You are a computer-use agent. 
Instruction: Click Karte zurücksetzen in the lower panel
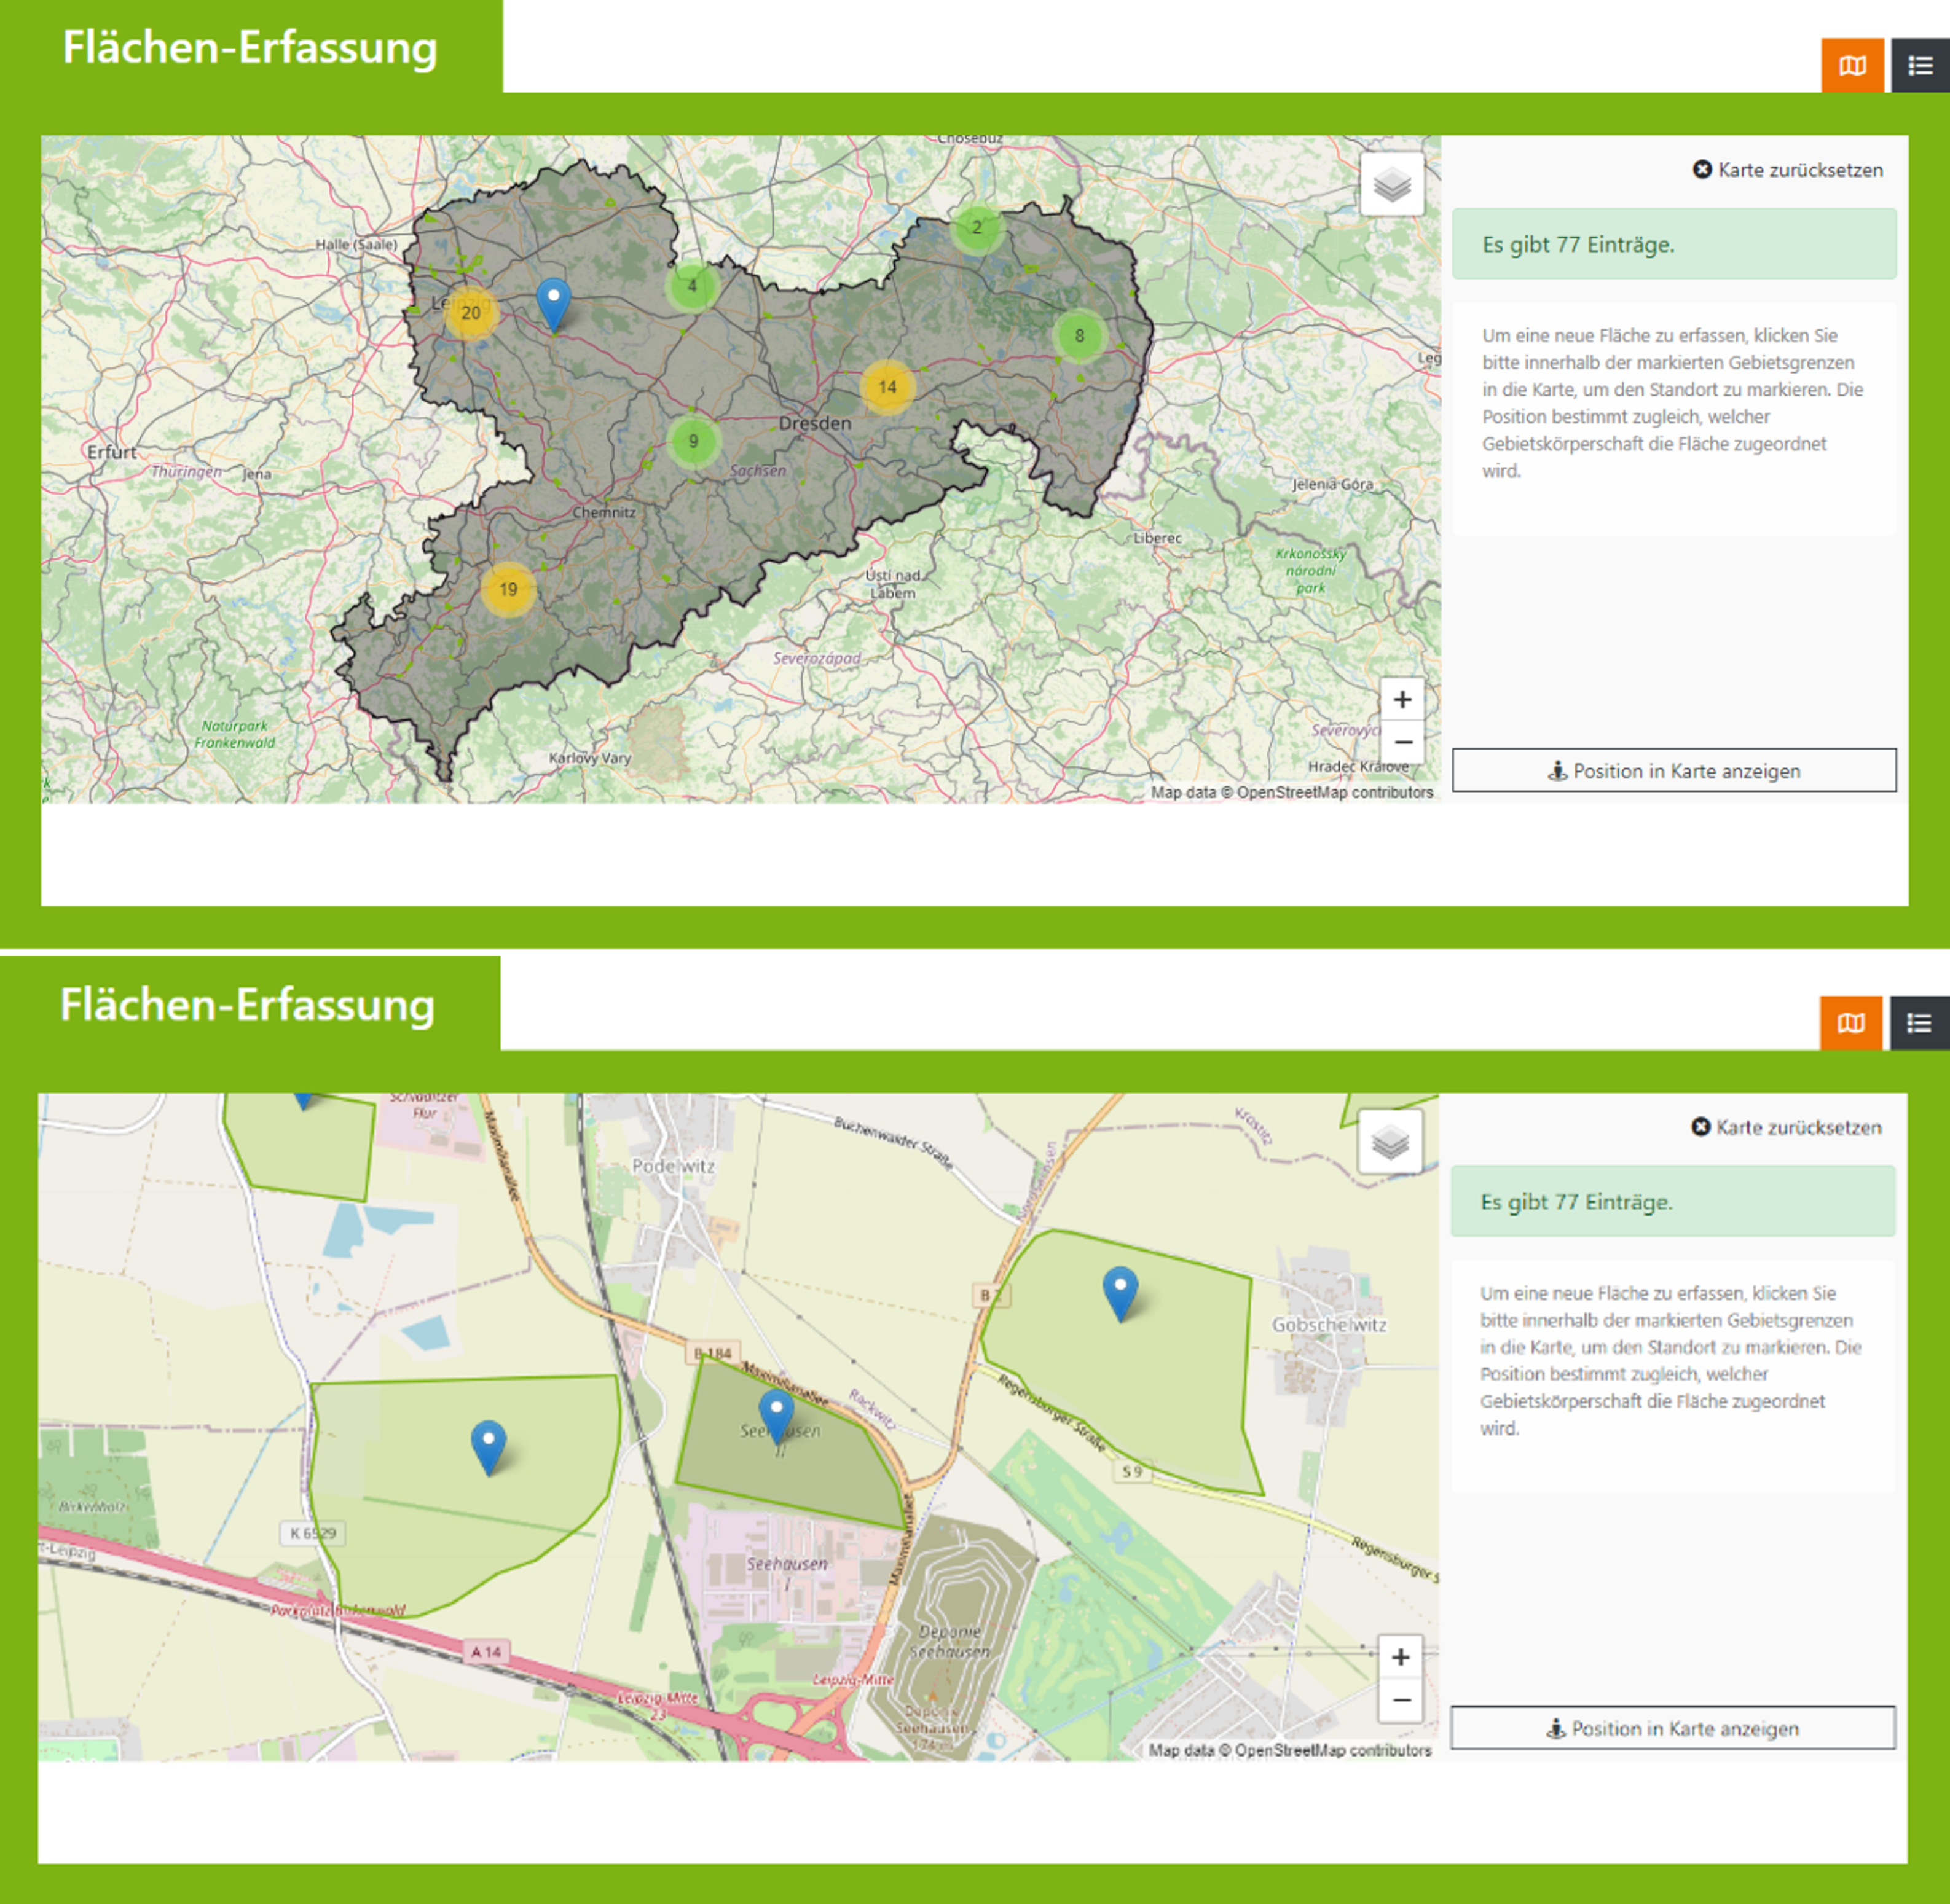click(x=1786, y=1127)
